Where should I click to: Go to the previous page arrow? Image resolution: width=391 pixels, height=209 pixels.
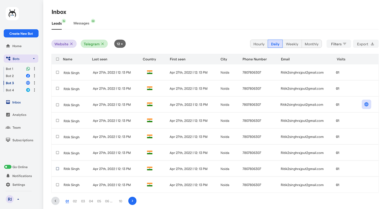55,201
